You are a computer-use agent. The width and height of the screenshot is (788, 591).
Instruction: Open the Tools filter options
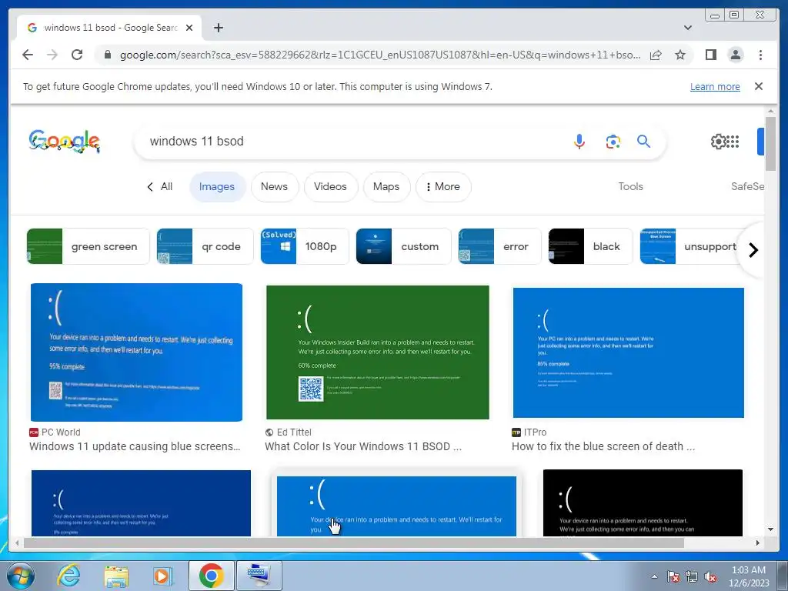pyautogui.click(x=630, y=186)
